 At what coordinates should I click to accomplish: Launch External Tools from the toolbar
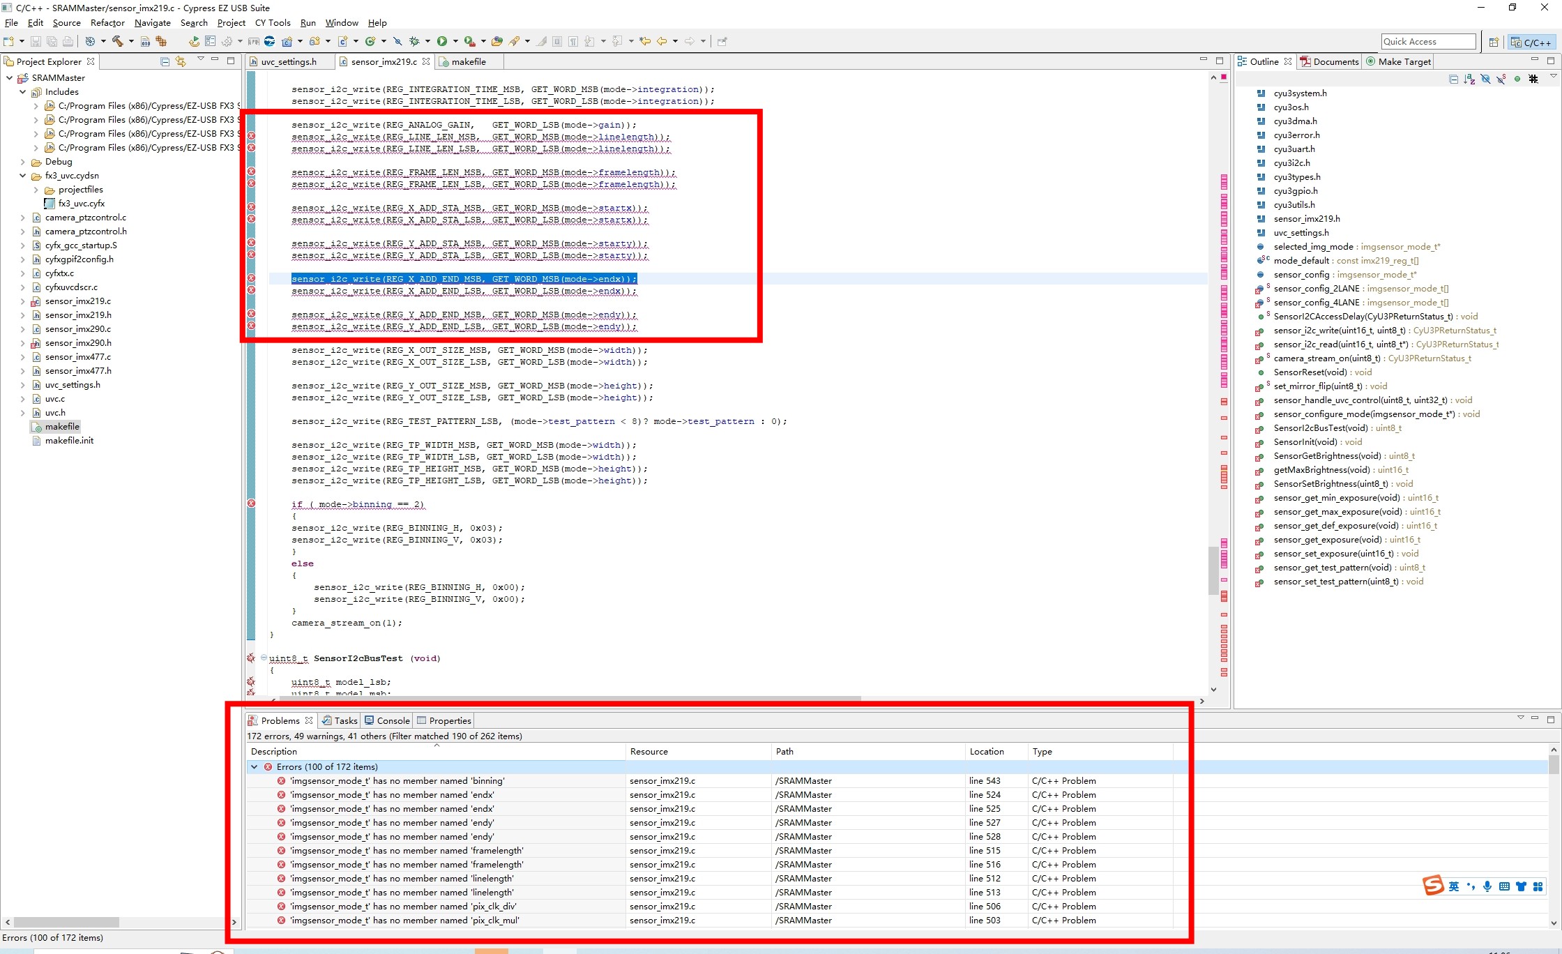pos(469,41)
